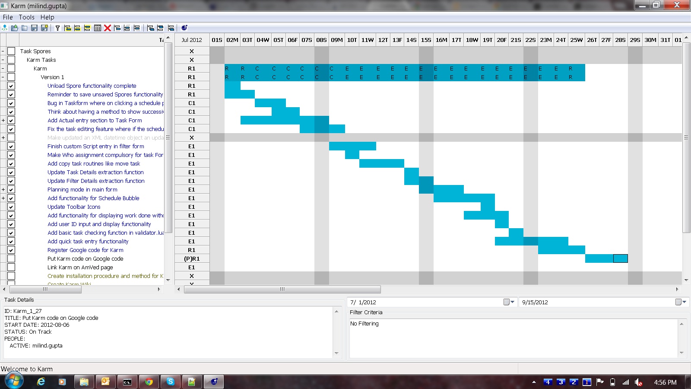Check the 'Link Karm on AmVed page' checkbox
This screenshot has width=691, height=389.
tap(11, 267)
